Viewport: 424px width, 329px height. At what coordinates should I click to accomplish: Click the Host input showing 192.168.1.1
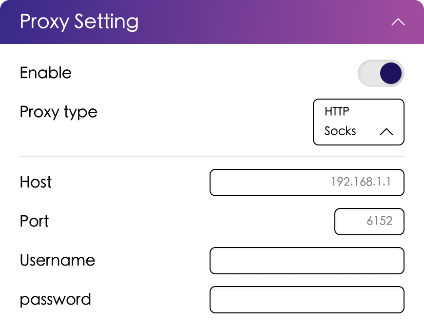pyautogui.click(x=307, y=183)
